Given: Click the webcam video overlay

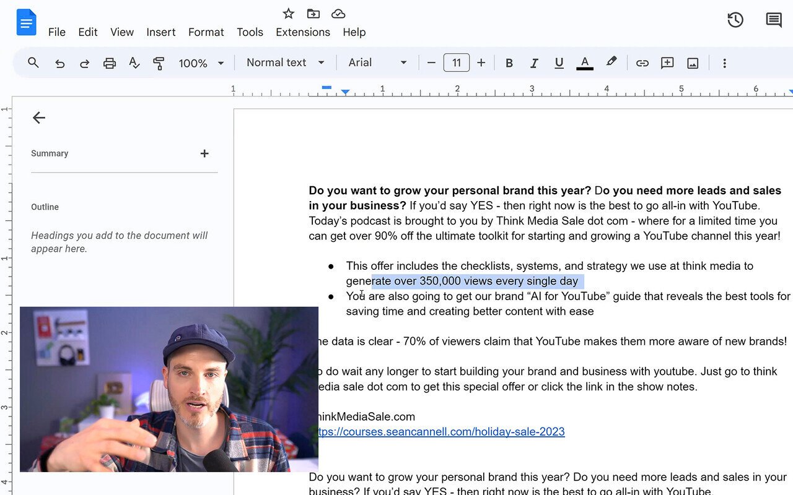Looking at the screenshot, I should pyautogui.click(x=169, y=389).
